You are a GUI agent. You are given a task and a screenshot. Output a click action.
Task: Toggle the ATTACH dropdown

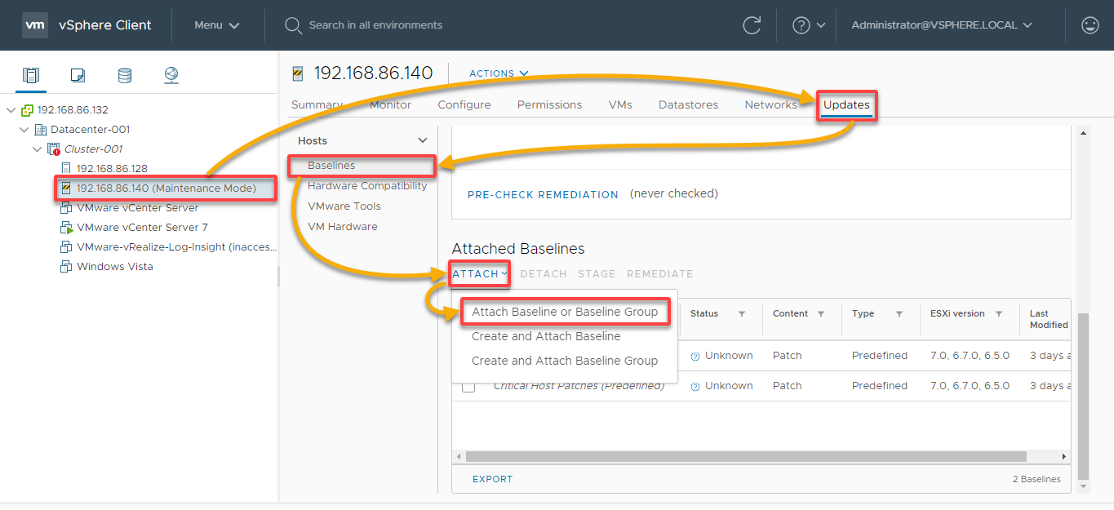(481, 274)
